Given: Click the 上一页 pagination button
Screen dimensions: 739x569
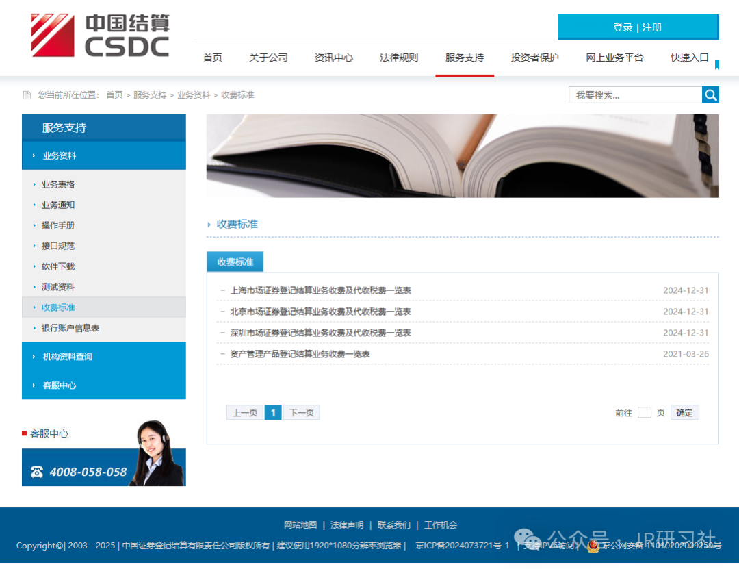Looking at the screenshot, I should [244, 413].
